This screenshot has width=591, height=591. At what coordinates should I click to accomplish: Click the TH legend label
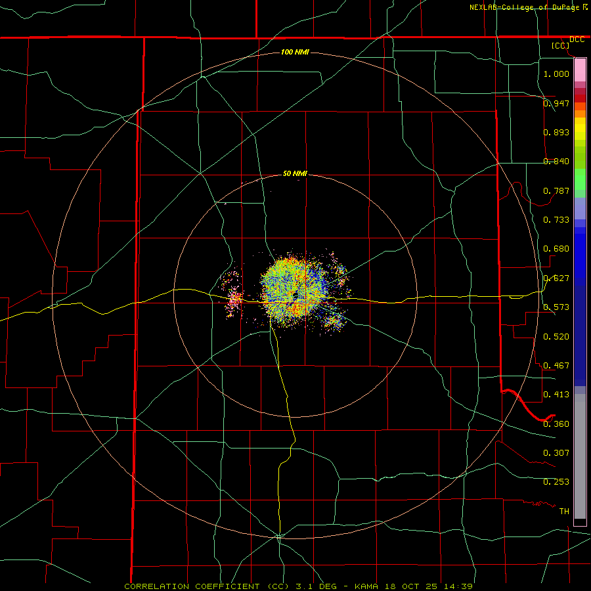point(564,511)
